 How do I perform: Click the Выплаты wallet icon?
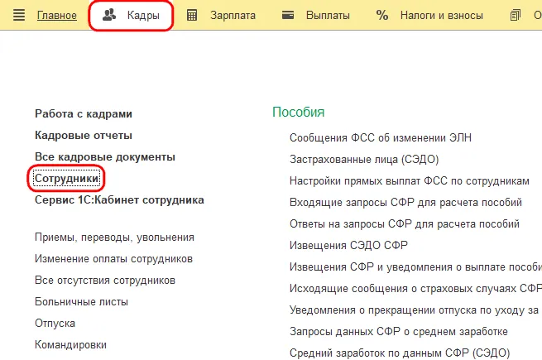[288, 15]
